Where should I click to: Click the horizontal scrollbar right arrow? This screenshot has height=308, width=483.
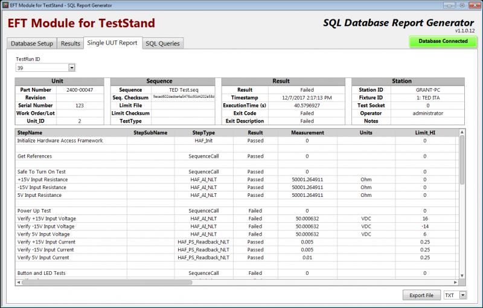coord(456,282)
